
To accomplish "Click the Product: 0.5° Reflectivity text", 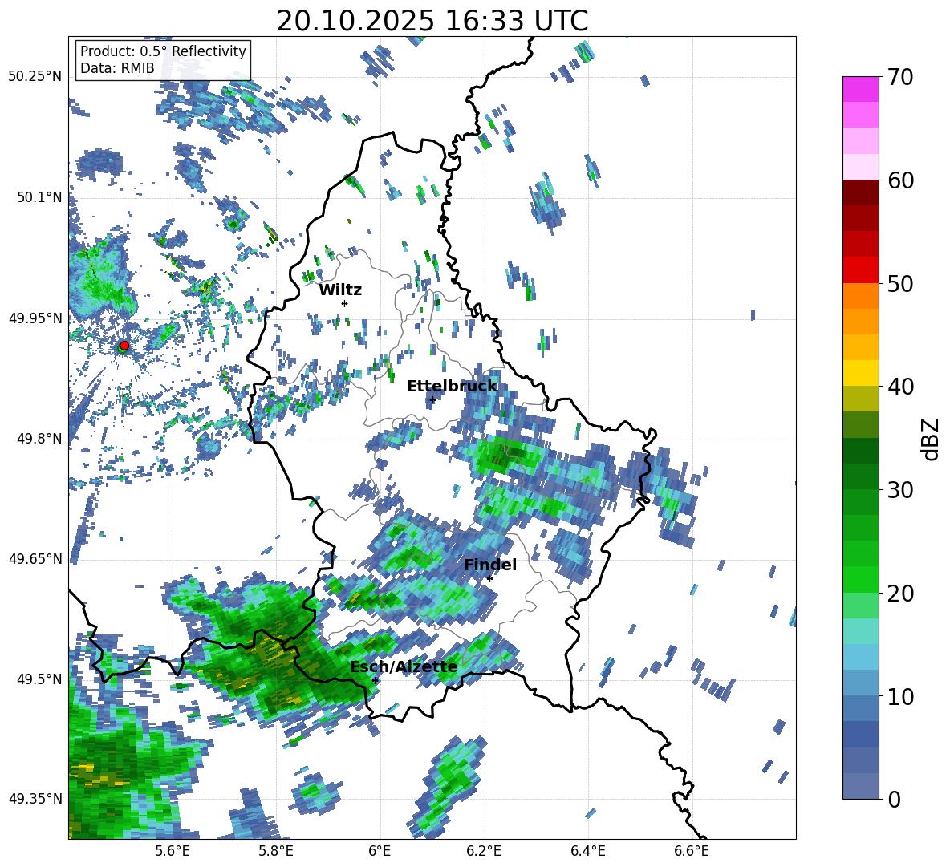I will (163, 51).
